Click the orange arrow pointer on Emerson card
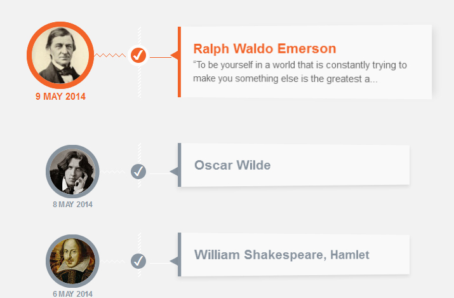This screenshot has width=454, height=298. pyautogui.click(x=174, y=55)
